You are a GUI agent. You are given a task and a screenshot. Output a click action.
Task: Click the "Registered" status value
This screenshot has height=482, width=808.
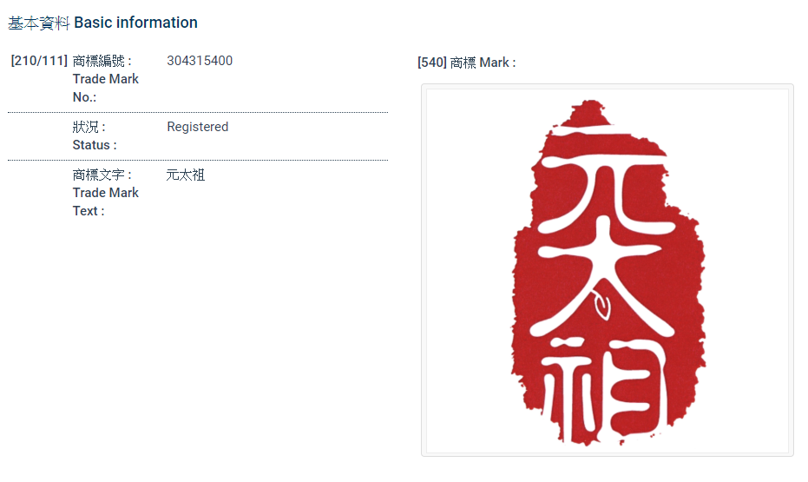[x=198, y=127]
